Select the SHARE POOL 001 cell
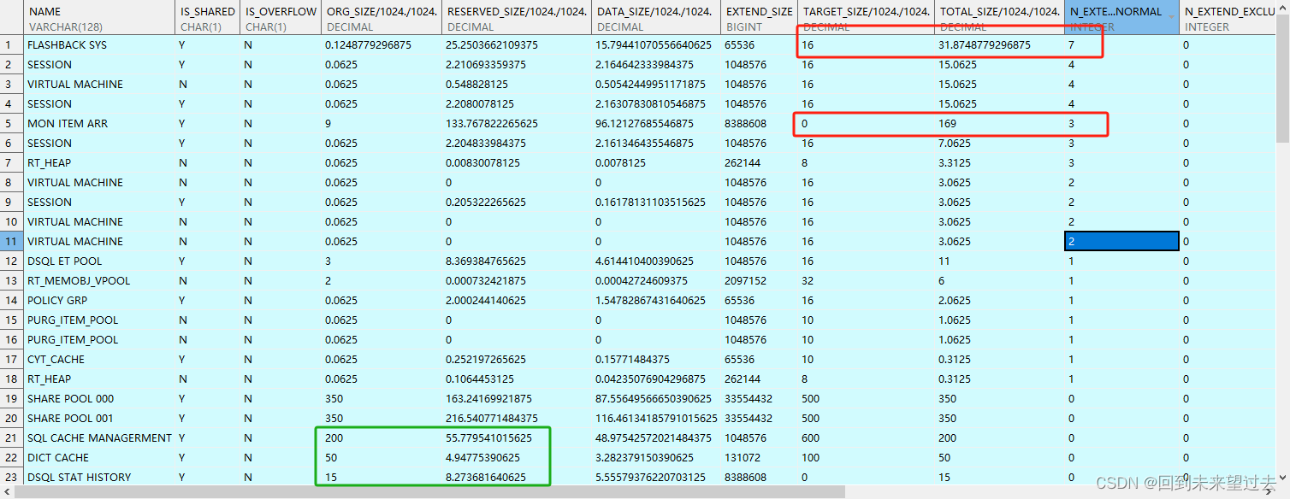Image resolution: width=1290 pixels, height=499 pixels. [x=99, y=418]
